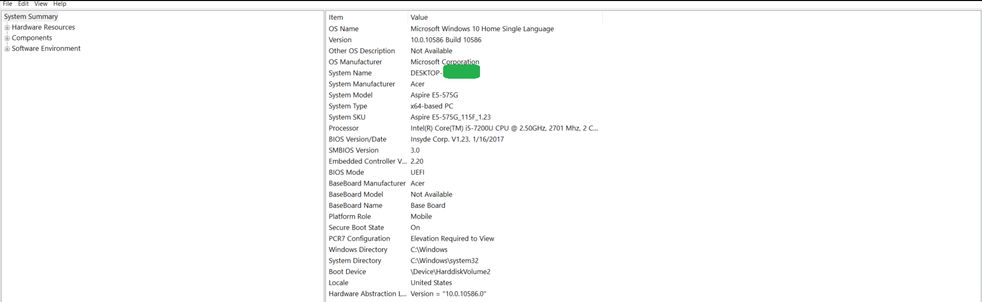982x302 pixels.
Task: Select the Secure Boot State row label
Action: point(356,227)
